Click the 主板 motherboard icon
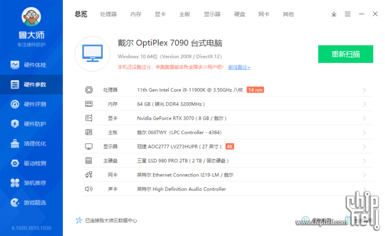The image size is (385, 236). [x=89, y=132]
